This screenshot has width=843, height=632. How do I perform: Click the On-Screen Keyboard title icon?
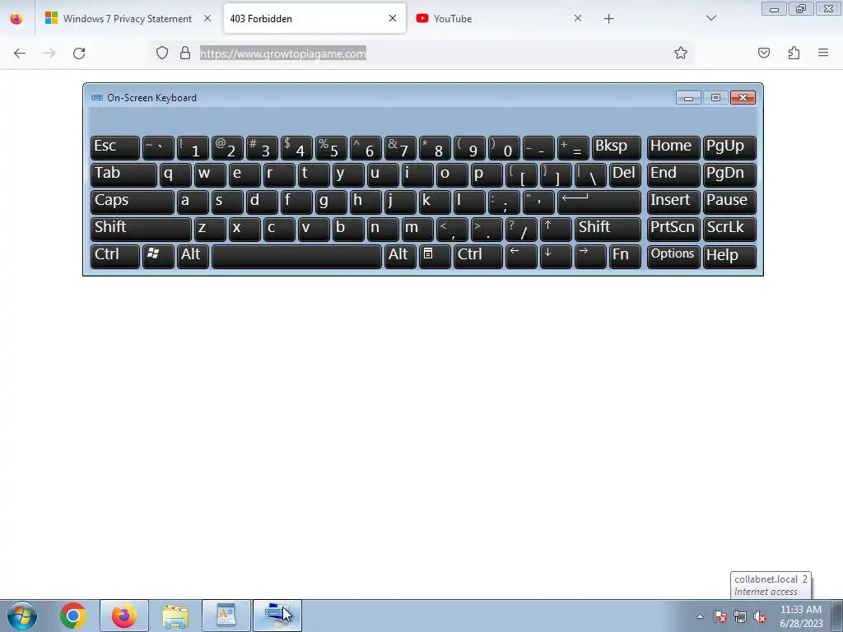click(x=97, y=97)
